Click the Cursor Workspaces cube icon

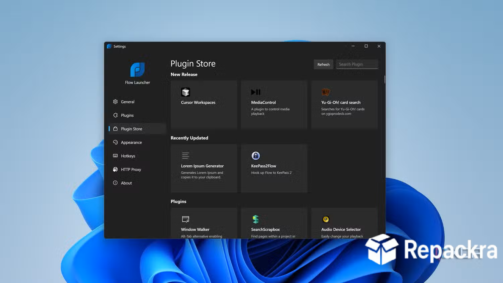pos(185,92)
